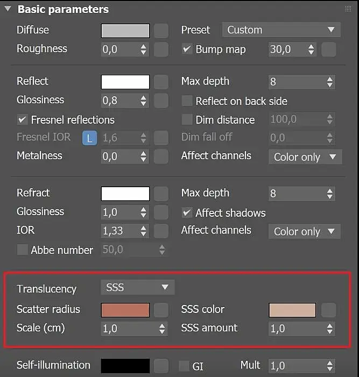Viewport: 359px width, 377px height.
Task: Open the Translucency SSS dropdown
Action: tap(137, 288)
